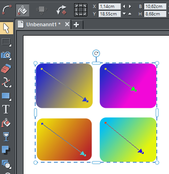This screenshot has height=174, width=169.
Task: Click the height field 8,68cm
Action: pos(155,14)
